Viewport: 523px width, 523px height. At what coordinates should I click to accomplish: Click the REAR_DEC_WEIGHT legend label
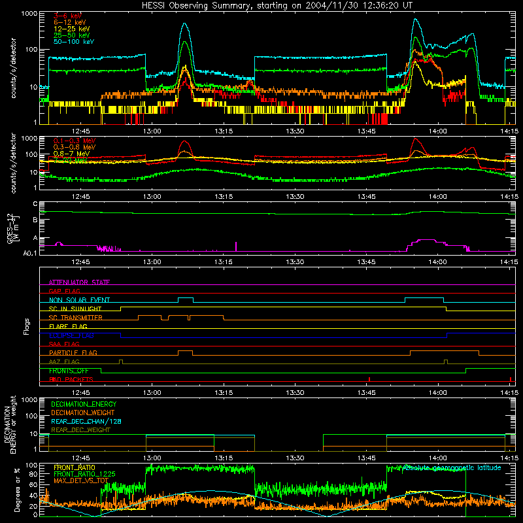click(x=80, y=430)
